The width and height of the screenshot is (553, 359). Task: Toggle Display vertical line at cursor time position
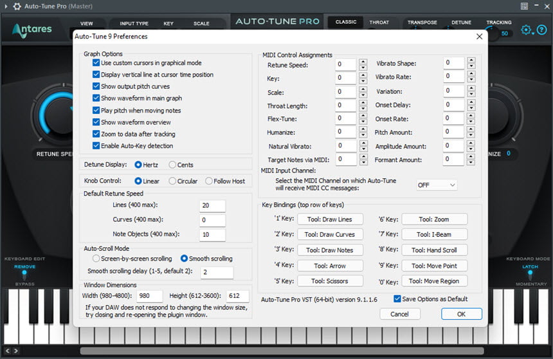point(96,75)
